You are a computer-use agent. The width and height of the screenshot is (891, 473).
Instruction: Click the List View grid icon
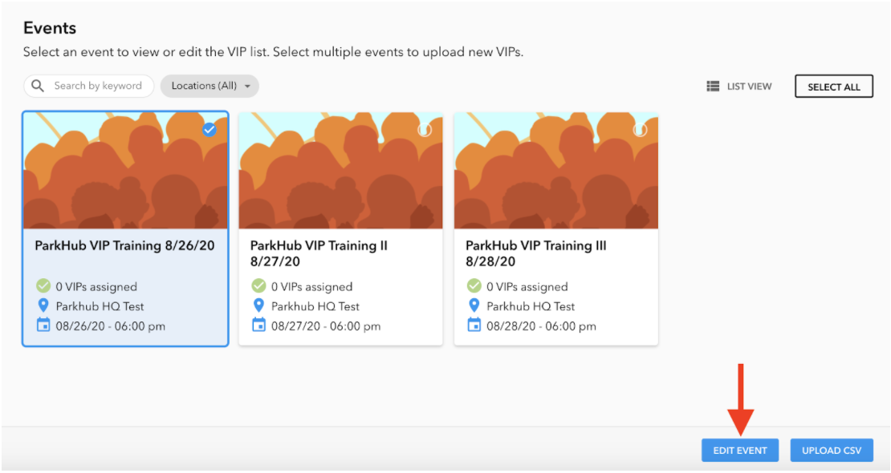point(713,87)
